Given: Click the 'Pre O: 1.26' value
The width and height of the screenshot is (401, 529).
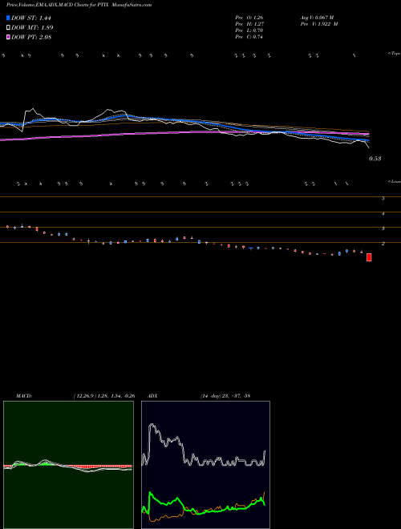Looking at the screenshot, I should point(249,17).
